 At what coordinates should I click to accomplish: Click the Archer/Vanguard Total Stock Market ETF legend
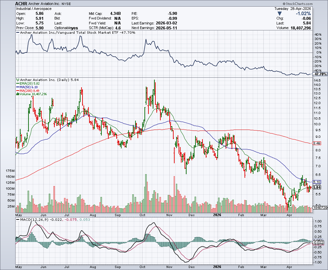click(x=76, y=32)
